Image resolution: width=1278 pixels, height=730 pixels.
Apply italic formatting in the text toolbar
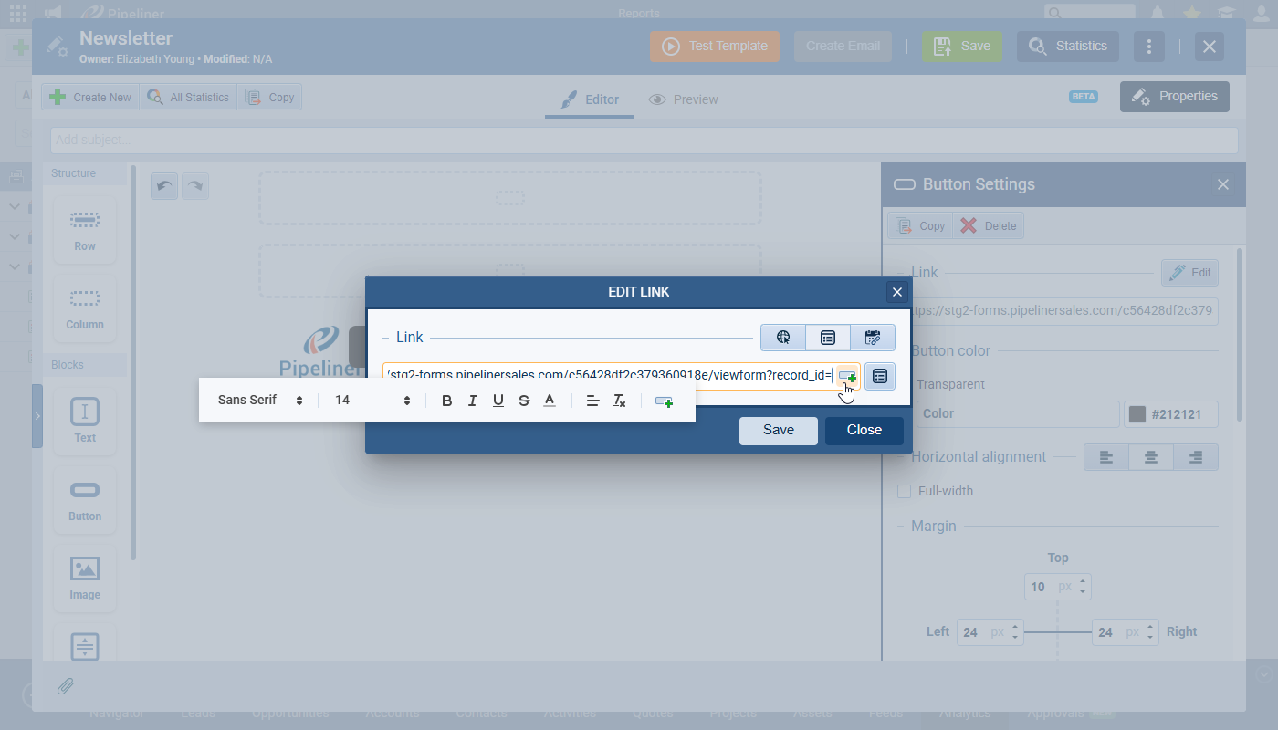point(473,401)
